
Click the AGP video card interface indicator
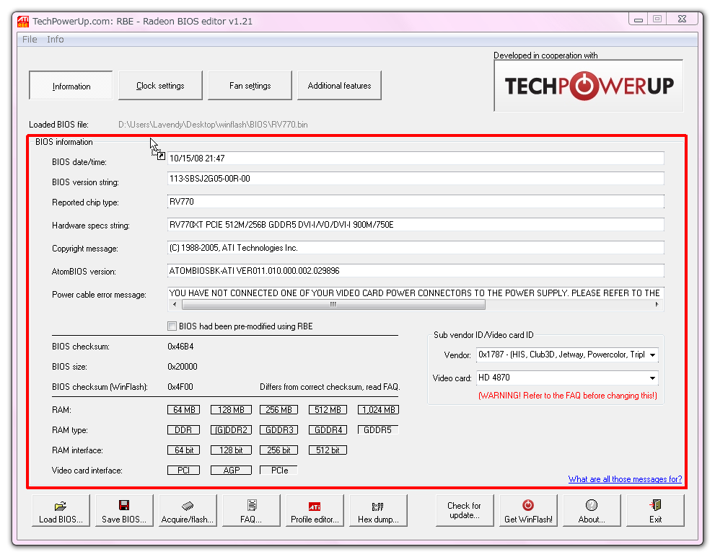(231, 470)
